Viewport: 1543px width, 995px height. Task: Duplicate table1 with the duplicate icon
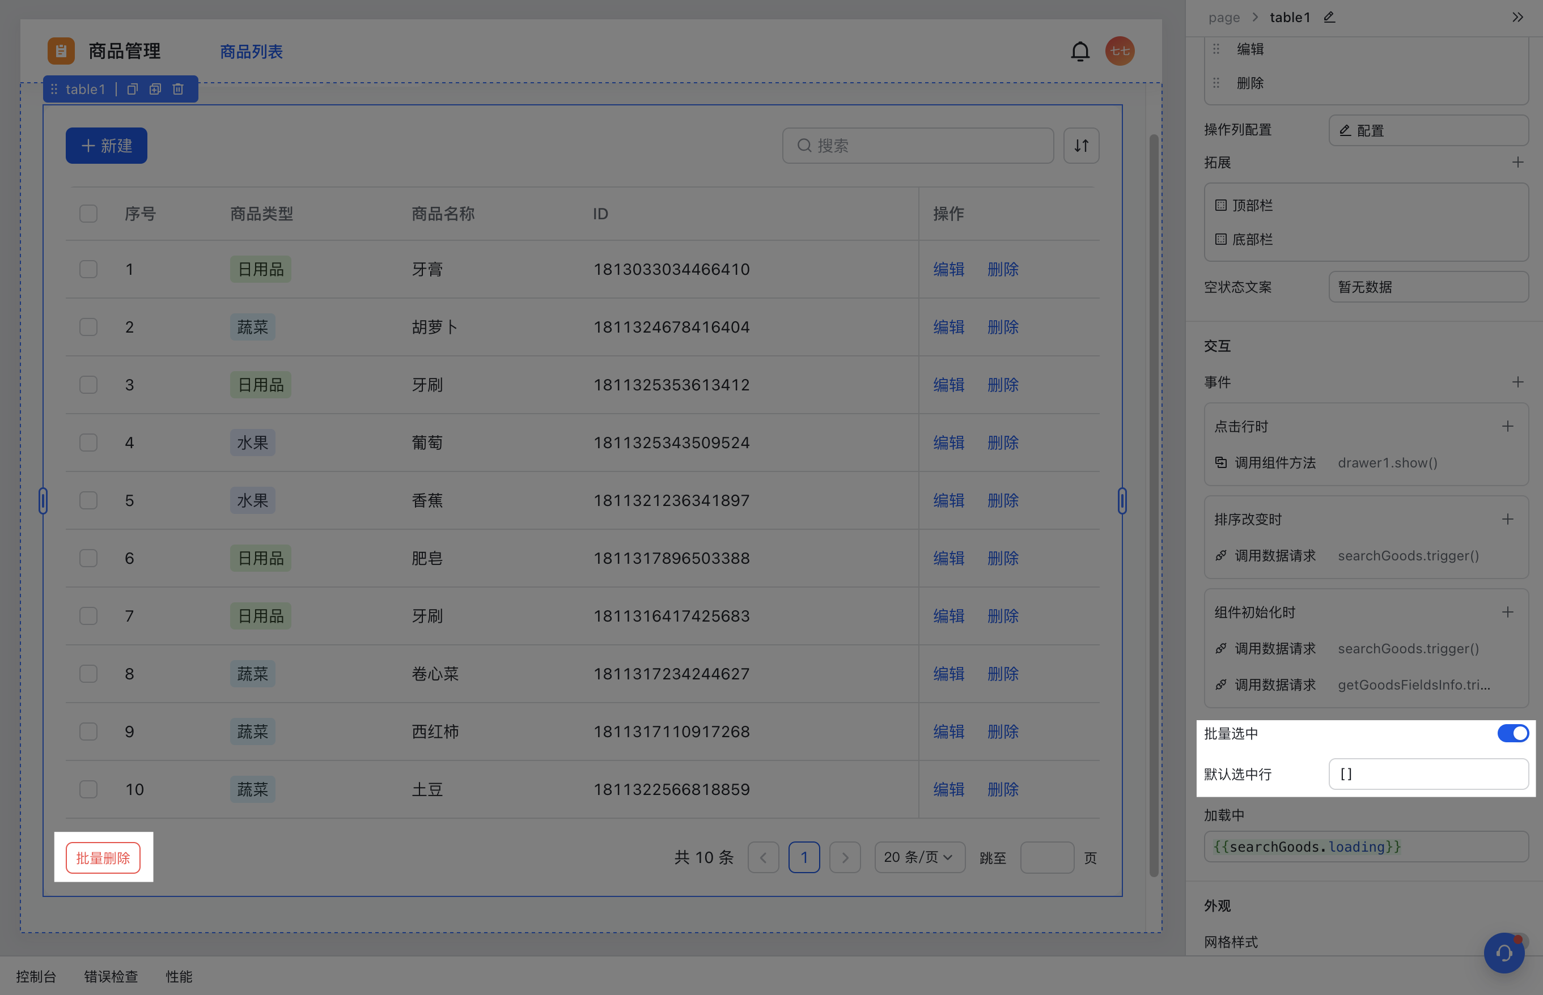(155, 89)
